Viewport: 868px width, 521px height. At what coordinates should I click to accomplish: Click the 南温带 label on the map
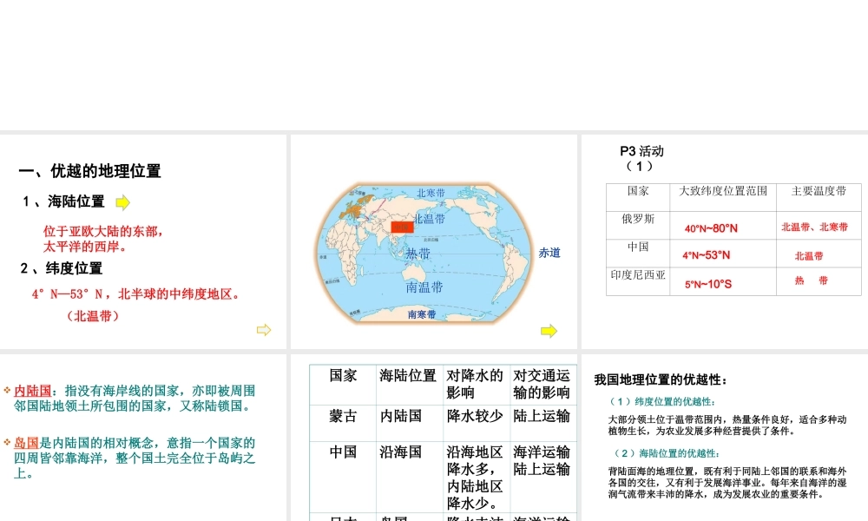pyautogui.click(x=424, y=287)
